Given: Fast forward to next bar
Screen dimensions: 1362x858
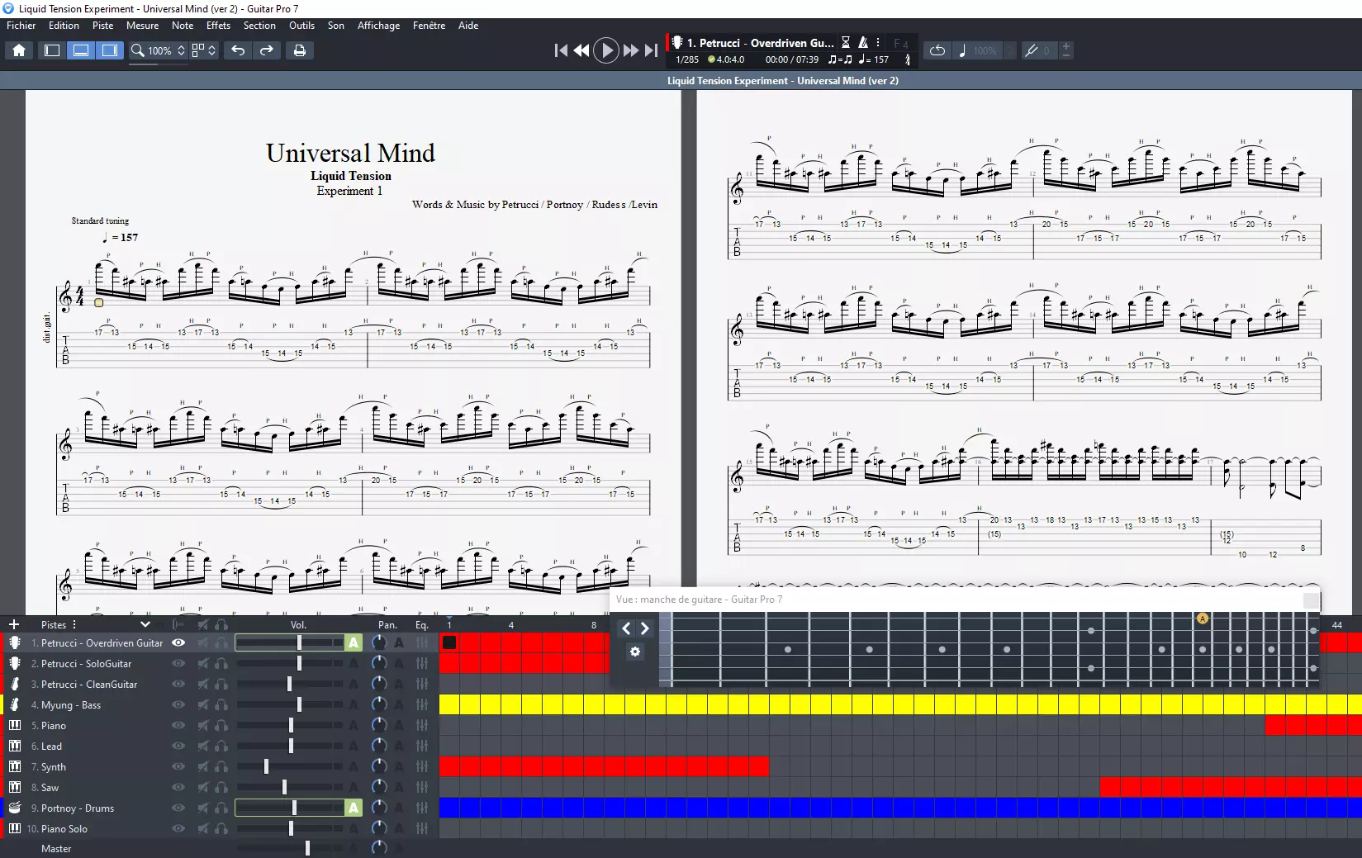Looking at the screenshot, I should coord(631,50).
